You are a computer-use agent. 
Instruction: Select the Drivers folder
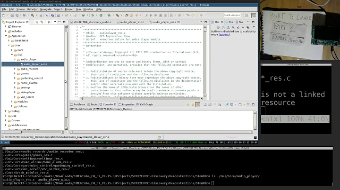coord(14,120)
